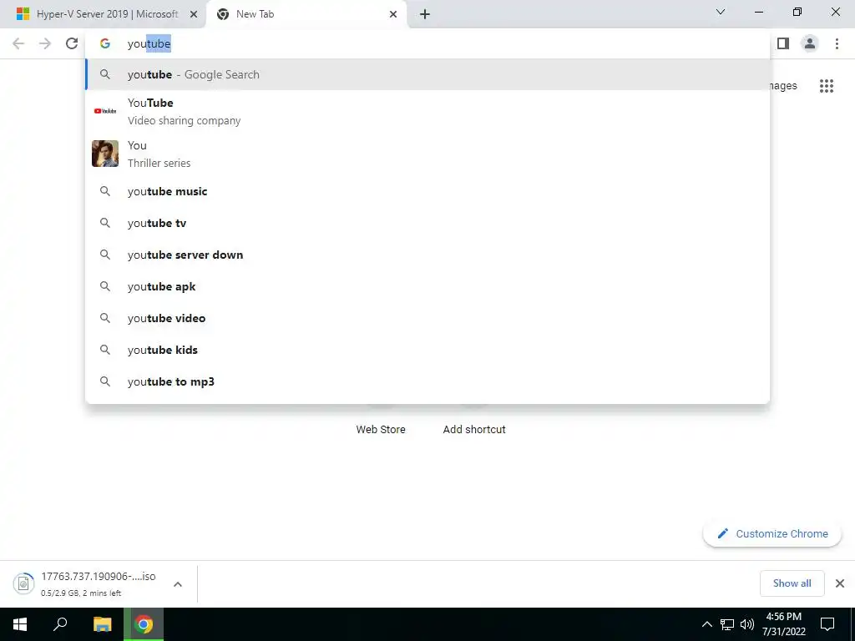Screen dimensions: 855x641
Task: Choose 'youtube to mp3' suggestion
Action: 428,381
